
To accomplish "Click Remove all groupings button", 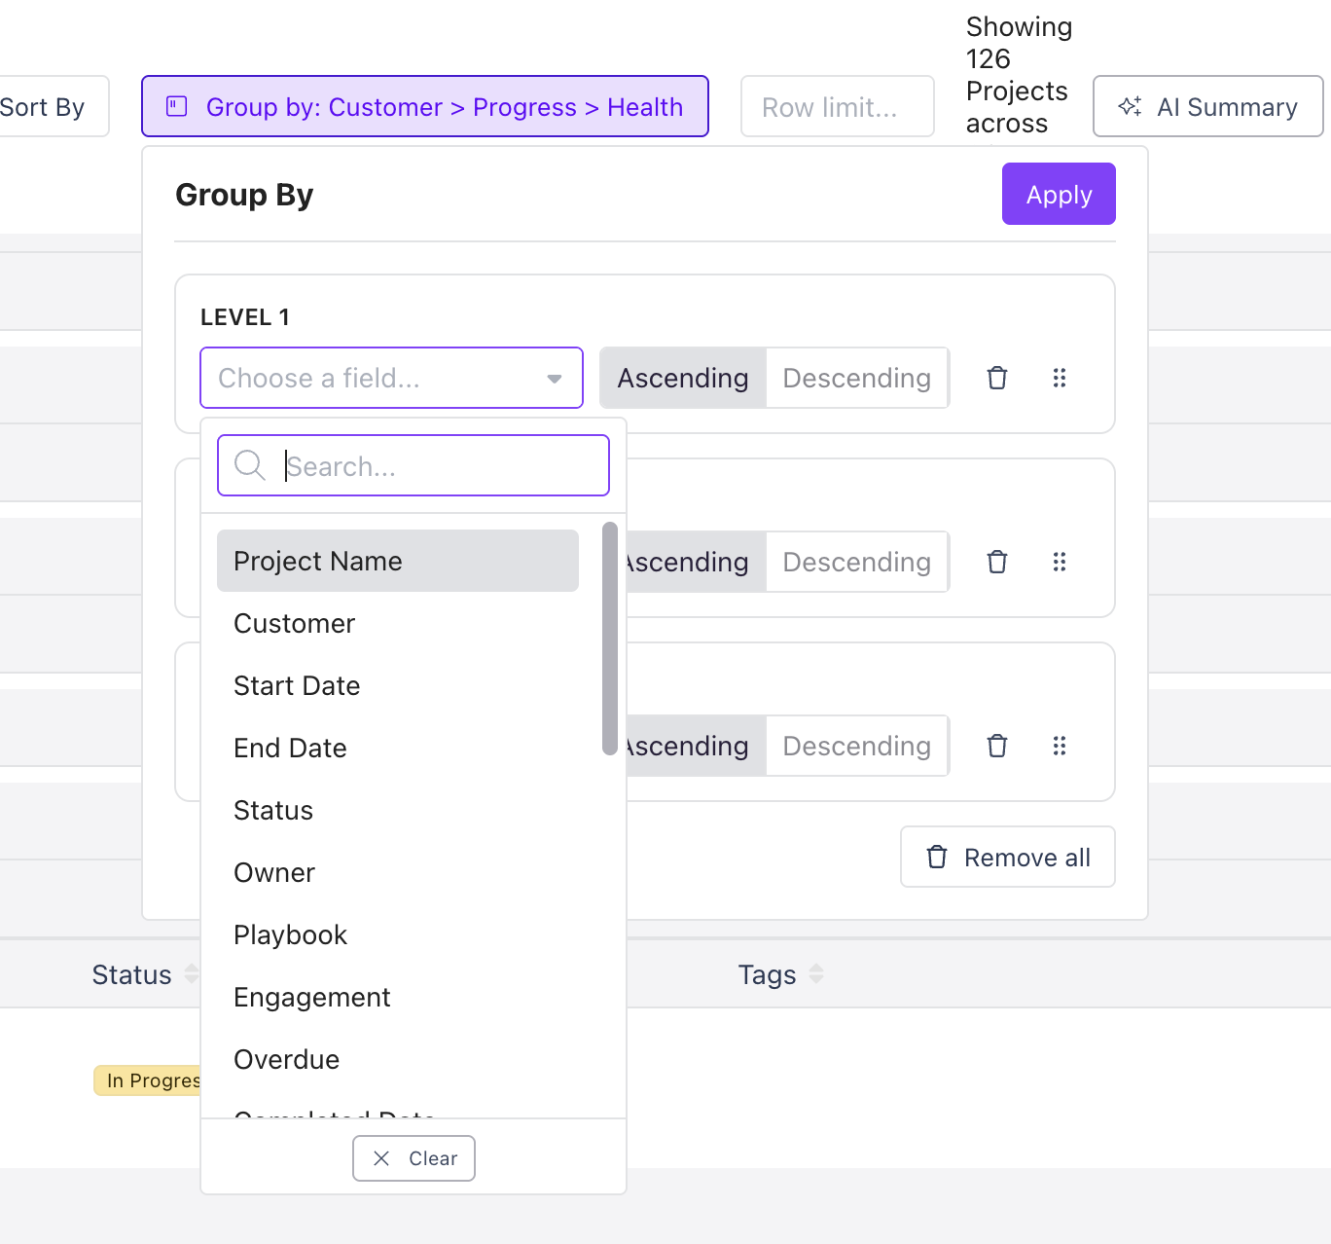I will [1007, 858].
